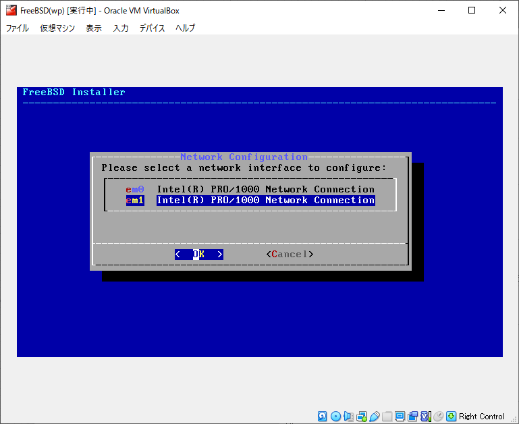Minimize the VirtualBox window

pyautogui.click(x=441, y=10)
